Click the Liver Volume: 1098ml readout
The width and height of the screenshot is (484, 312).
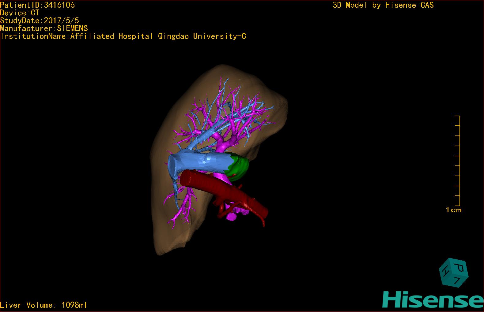44,305
